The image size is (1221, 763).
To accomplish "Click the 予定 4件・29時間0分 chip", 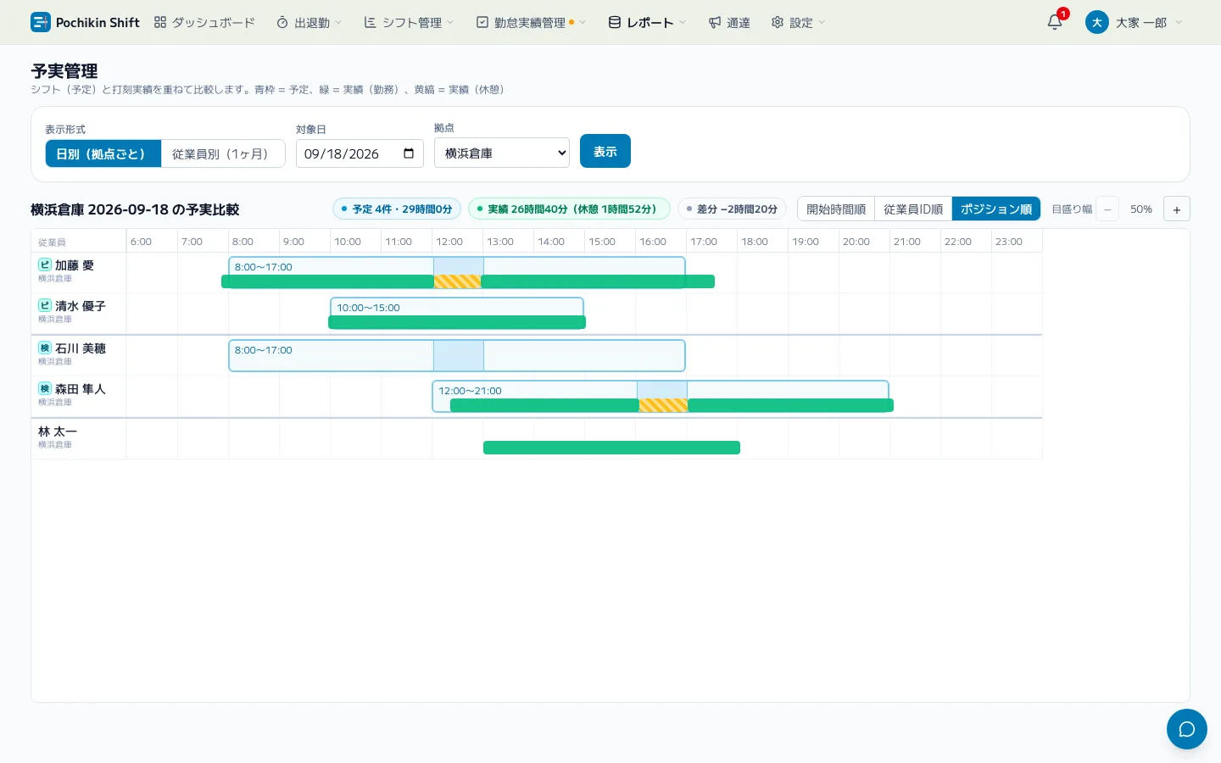I will (397, 209).
